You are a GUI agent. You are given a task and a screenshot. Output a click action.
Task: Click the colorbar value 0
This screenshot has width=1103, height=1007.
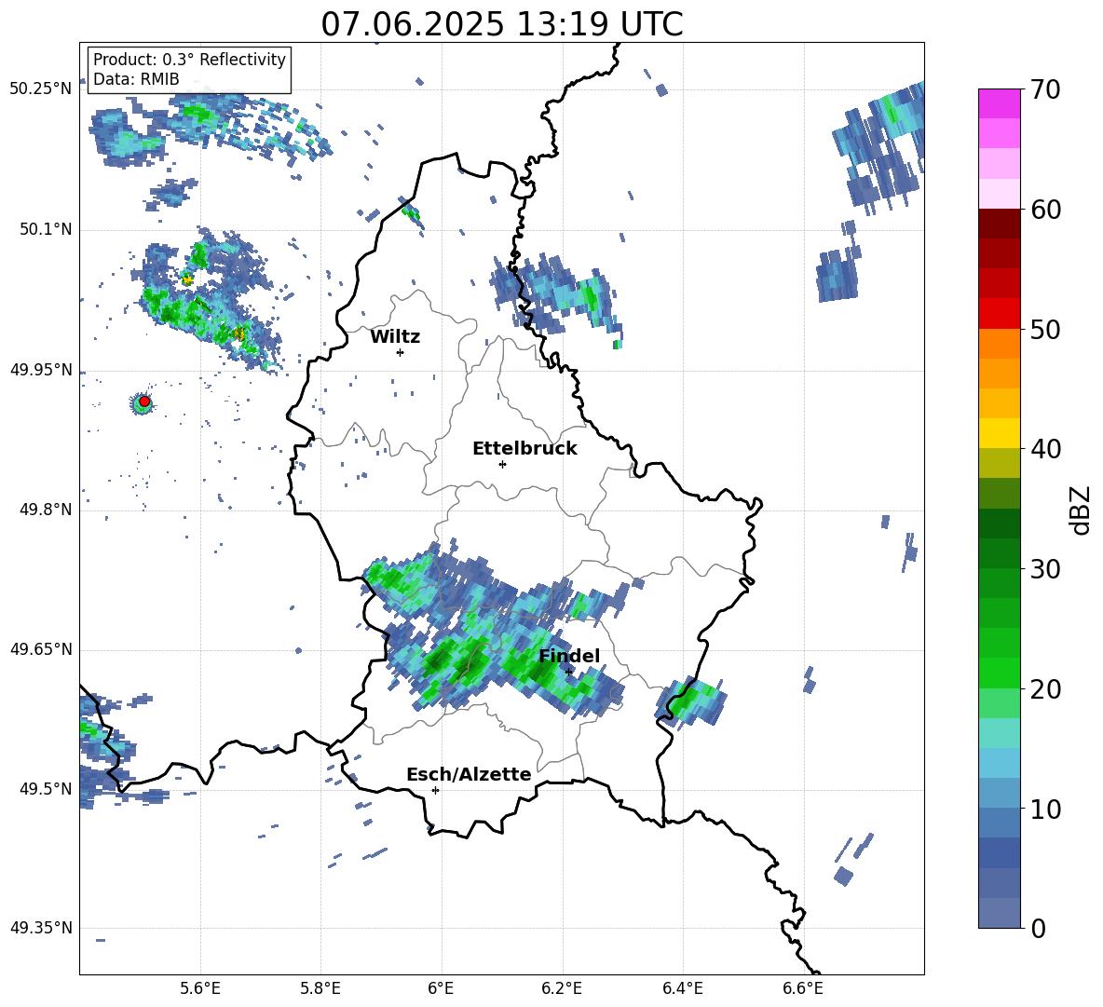coord(1039,928)
